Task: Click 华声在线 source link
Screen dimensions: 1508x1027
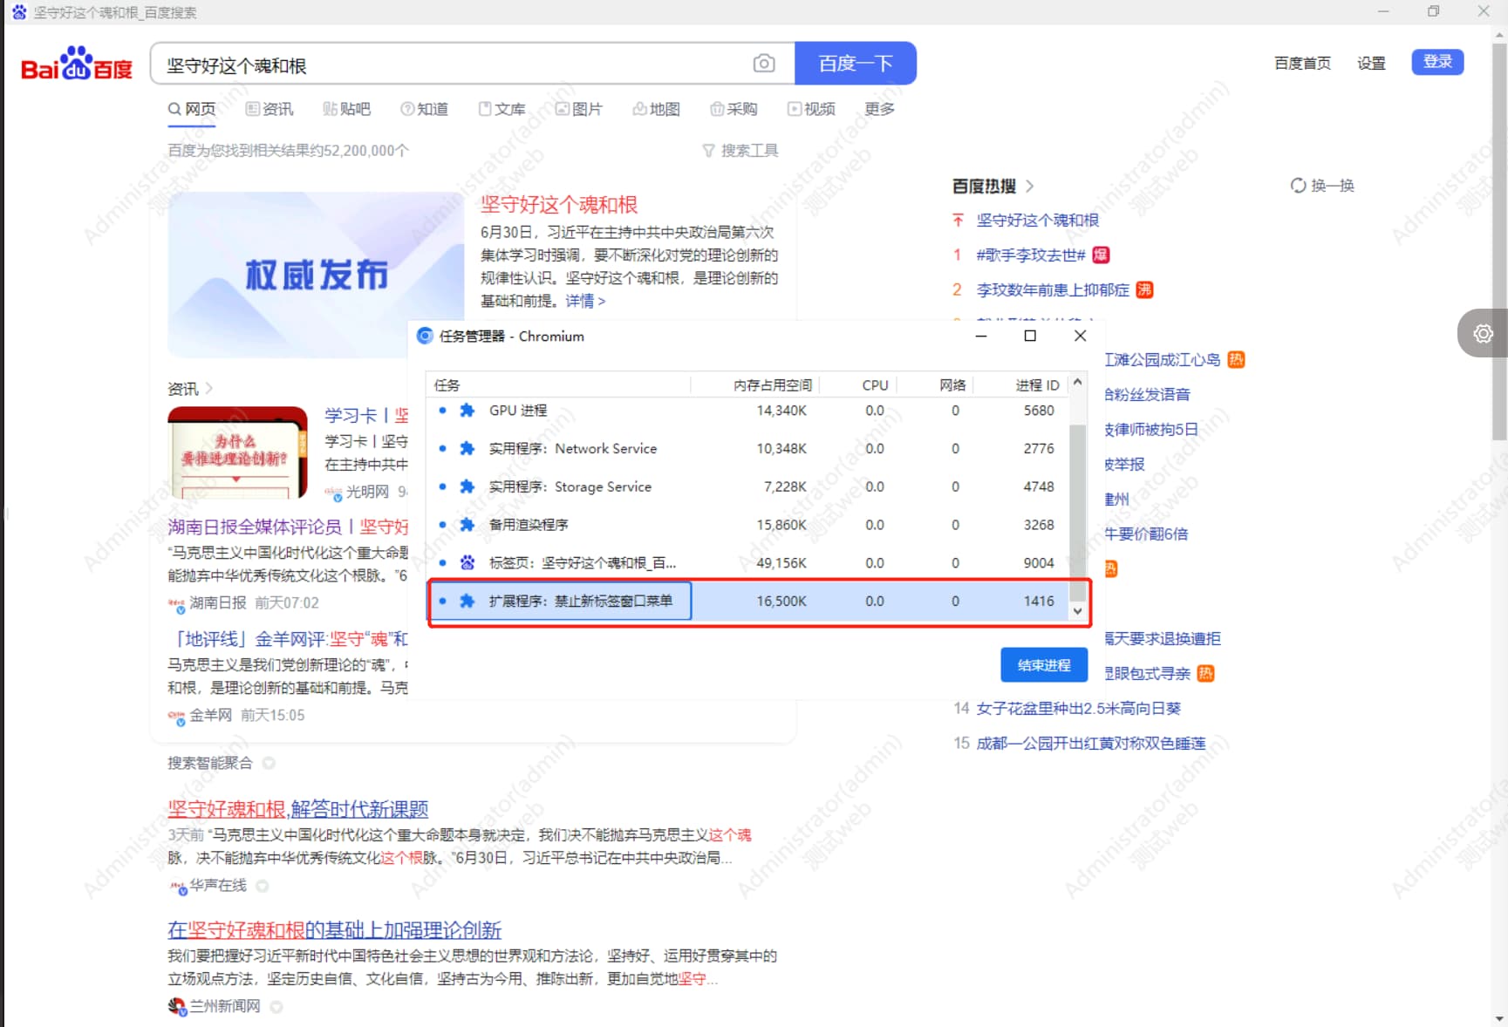Action: [218, 885]
